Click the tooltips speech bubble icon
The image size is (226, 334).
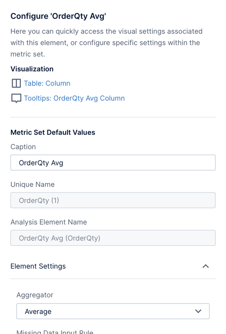pos(16,99)
